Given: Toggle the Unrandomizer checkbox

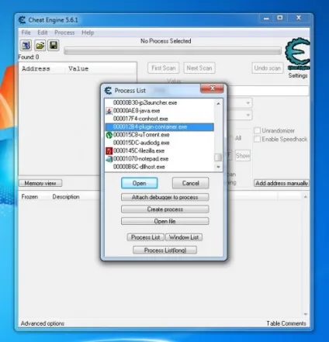Looking at the screenshot, I should click(257, 130).
